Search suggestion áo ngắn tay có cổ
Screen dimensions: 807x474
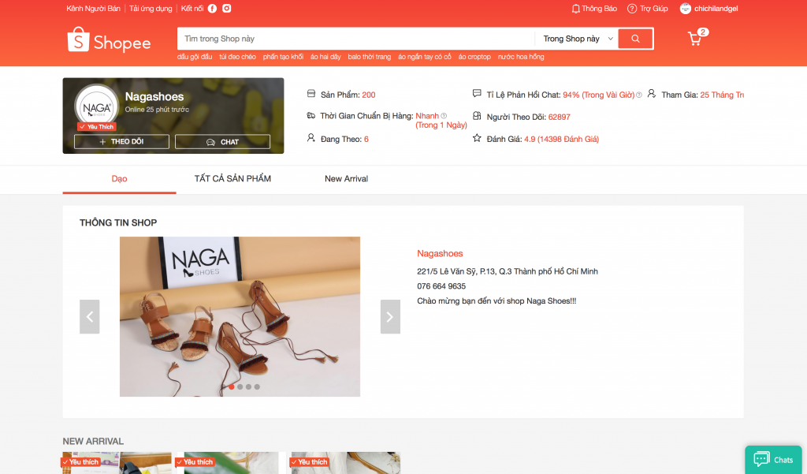(x=424, y=57)
